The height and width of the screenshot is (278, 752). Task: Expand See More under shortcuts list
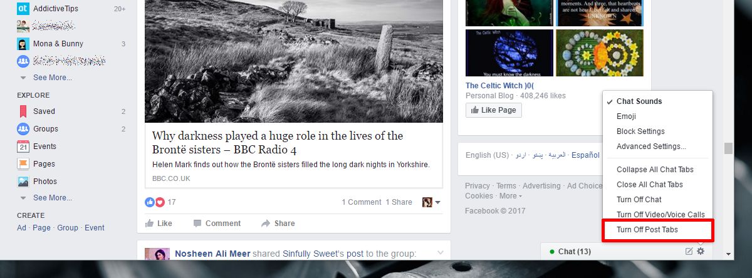pyautogui.click(x=53, y=78)
